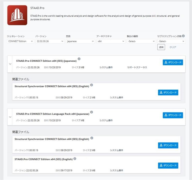This screenshot has width=192, height=180.
Task: Open the バージョン dropdown showing 22.02.00.26
Action: (x=50, y=41)
